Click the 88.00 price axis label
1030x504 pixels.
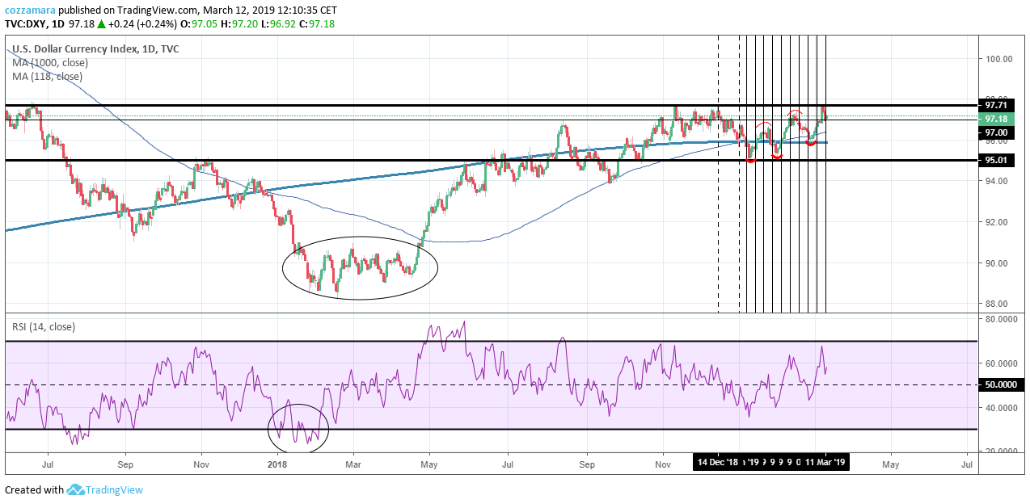pyautogui.click(x=995, y=304)
